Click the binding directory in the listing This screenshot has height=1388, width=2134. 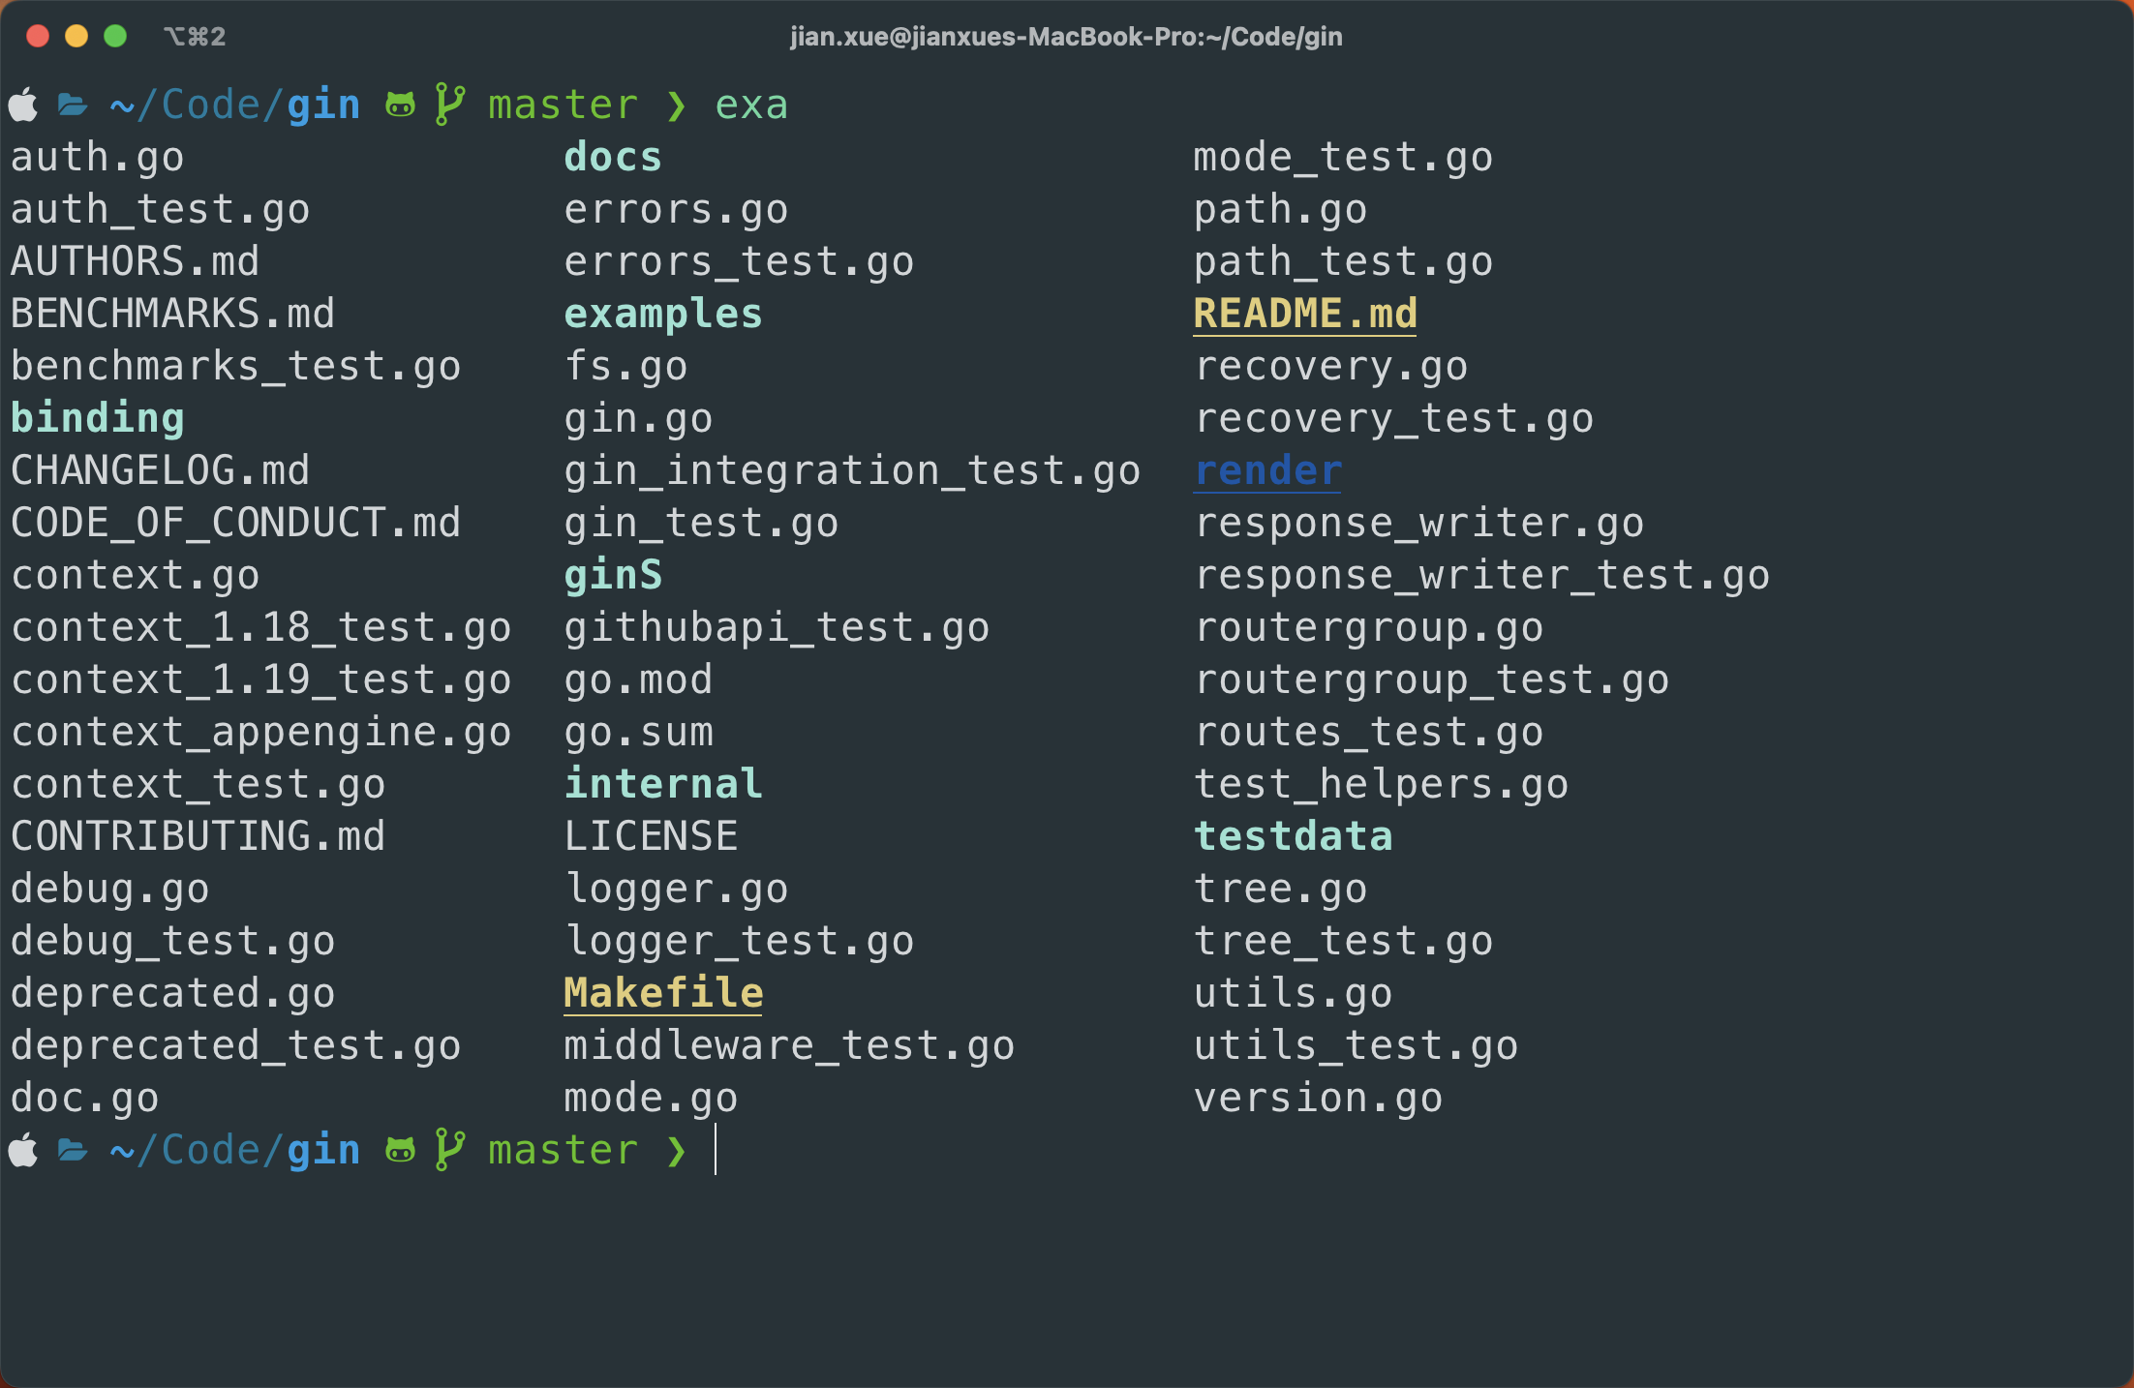pyautogui.click(x=97, y=418)
